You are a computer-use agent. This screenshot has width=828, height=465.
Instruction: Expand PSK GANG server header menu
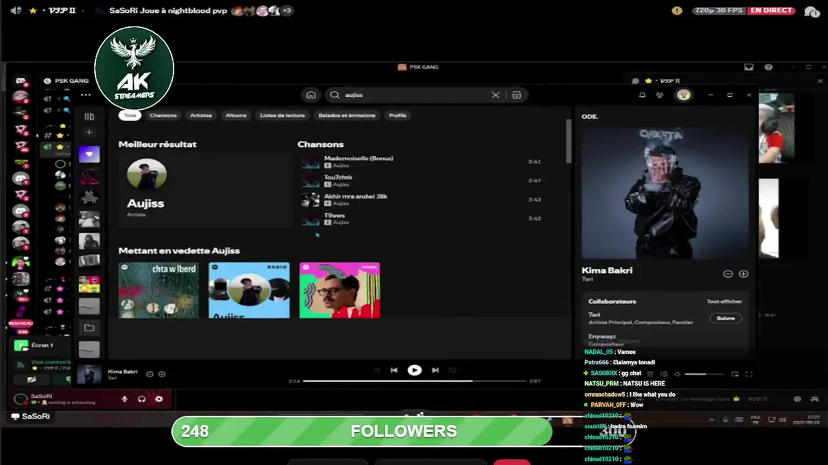68,81
